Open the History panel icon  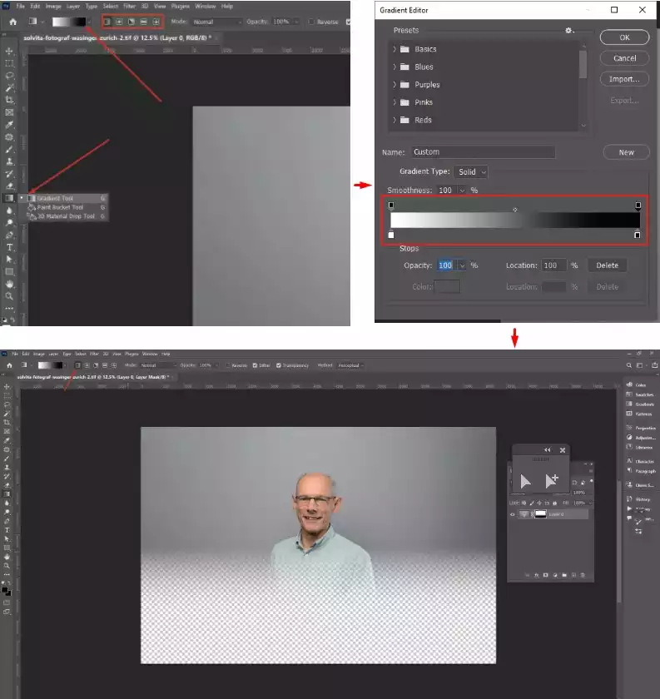tap(630, 498)
